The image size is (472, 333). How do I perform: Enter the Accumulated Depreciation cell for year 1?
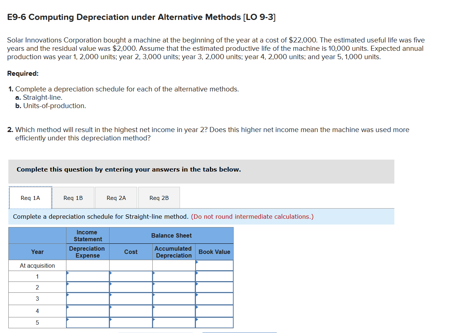(173, 276)
